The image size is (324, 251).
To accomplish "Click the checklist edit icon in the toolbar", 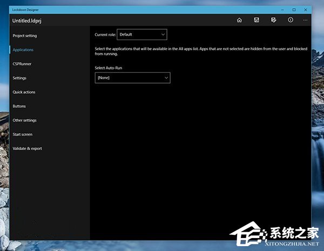I will coord(274,21).
